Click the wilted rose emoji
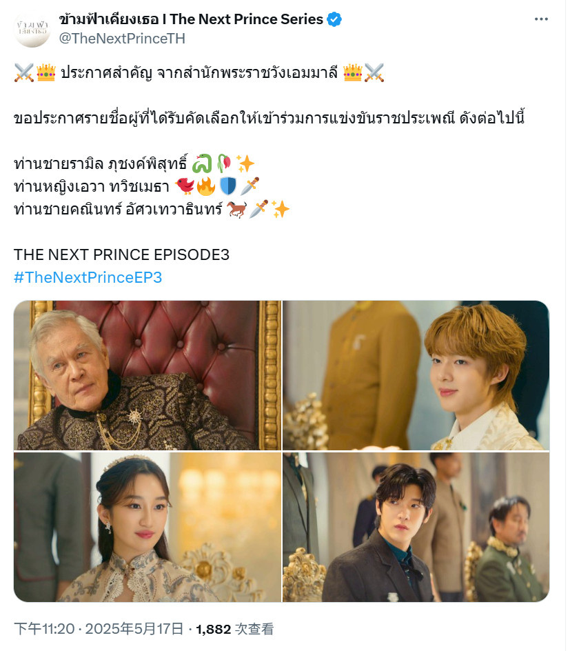The width and height of the screenshot is (570, 651). 224,163
